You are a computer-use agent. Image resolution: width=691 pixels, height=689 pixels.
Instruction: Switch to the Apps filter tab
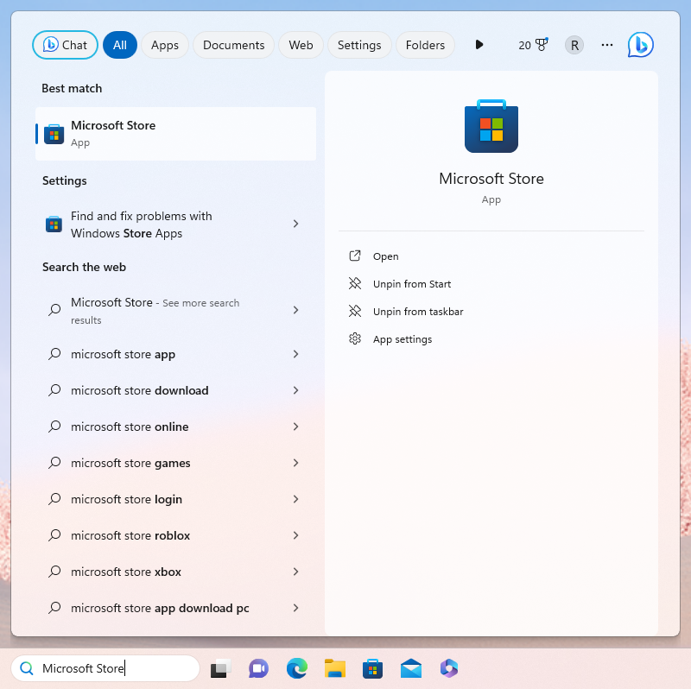tap(165, 45)
